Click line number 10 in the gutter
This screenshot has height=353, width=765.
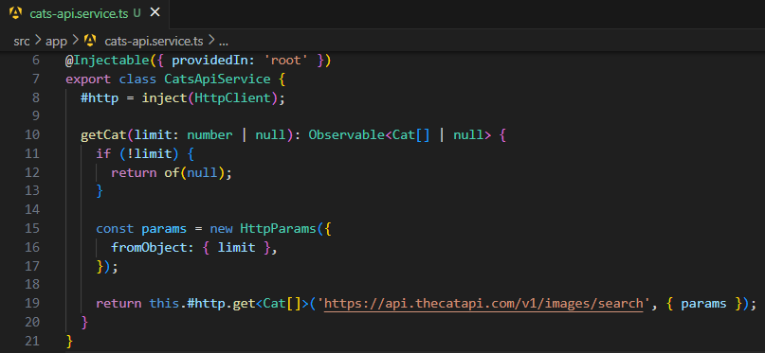[x=31, y=135]
